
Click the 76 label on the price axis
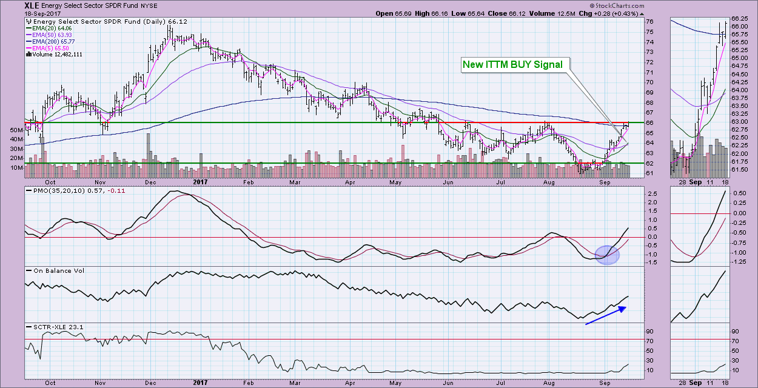pyautogui.click(x=649, y=22)
